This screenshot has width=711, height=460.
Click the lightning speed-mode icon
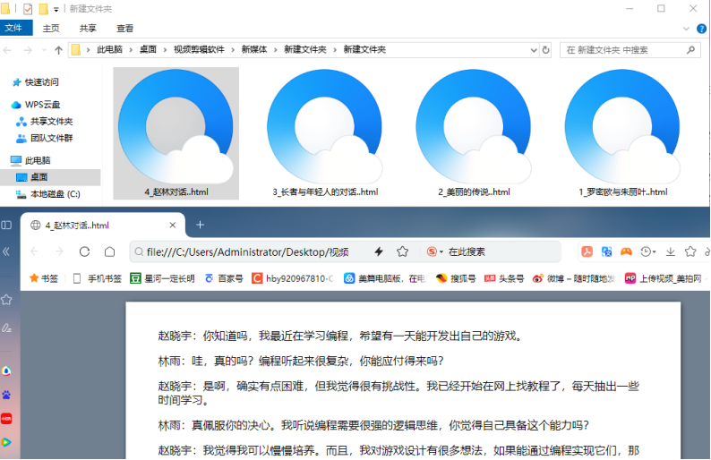pyautogui.click(x=379, y=251)
